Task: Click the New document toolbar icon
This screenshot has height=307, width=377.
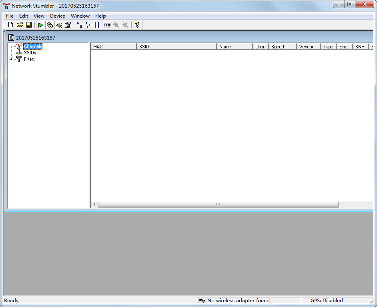Action: [11, 25]
